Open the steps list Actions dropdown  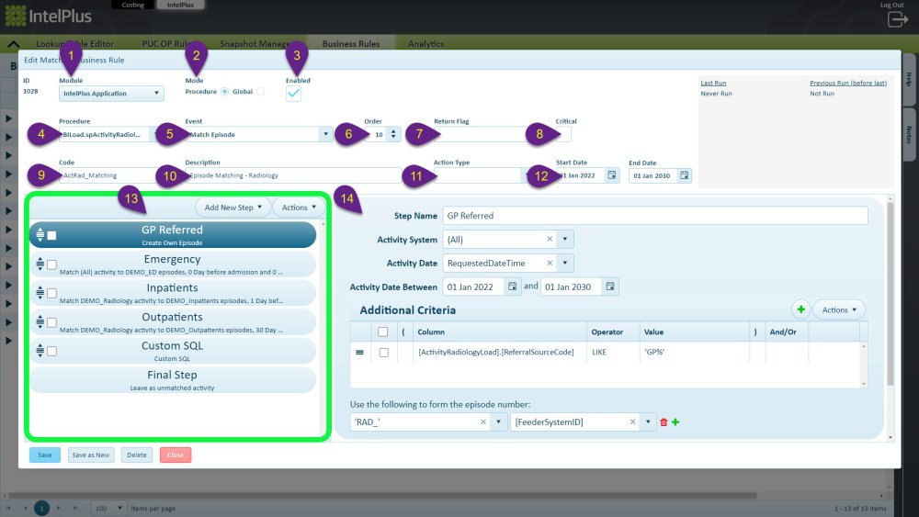click(x=299, y=208)
